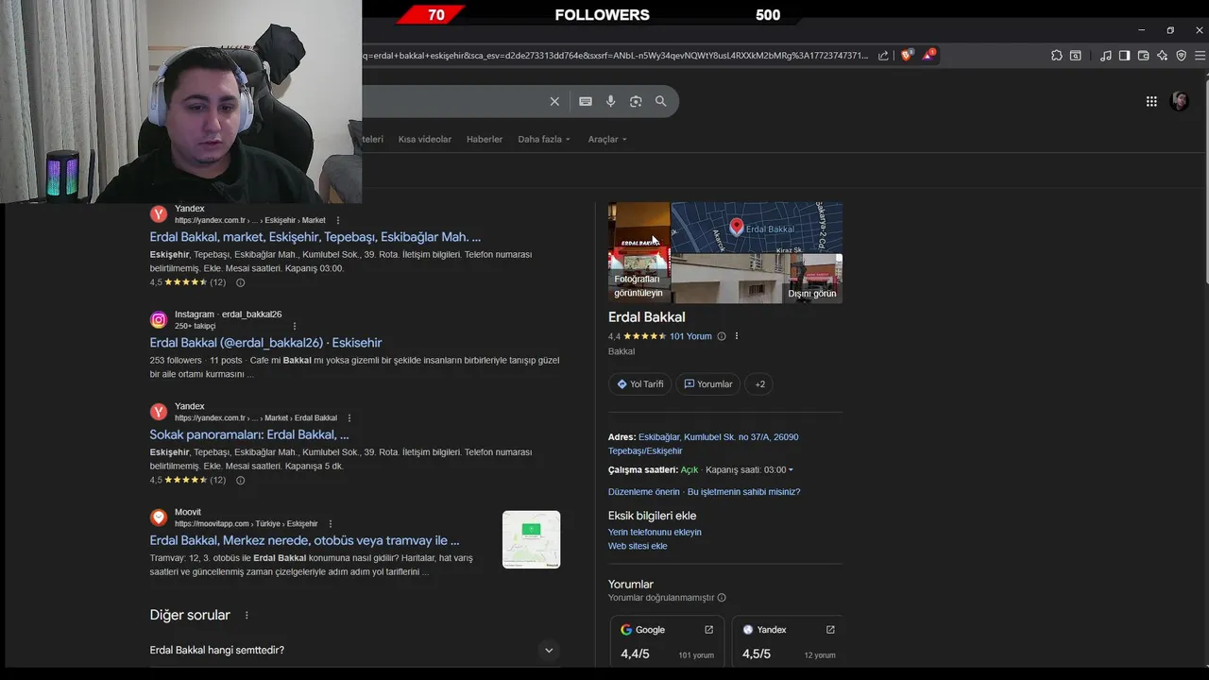The image size is (1209, 680).
Task: Open the Erdal Bakkal map thumbnail
Action: pyautogui.click(x=757, y=228)
